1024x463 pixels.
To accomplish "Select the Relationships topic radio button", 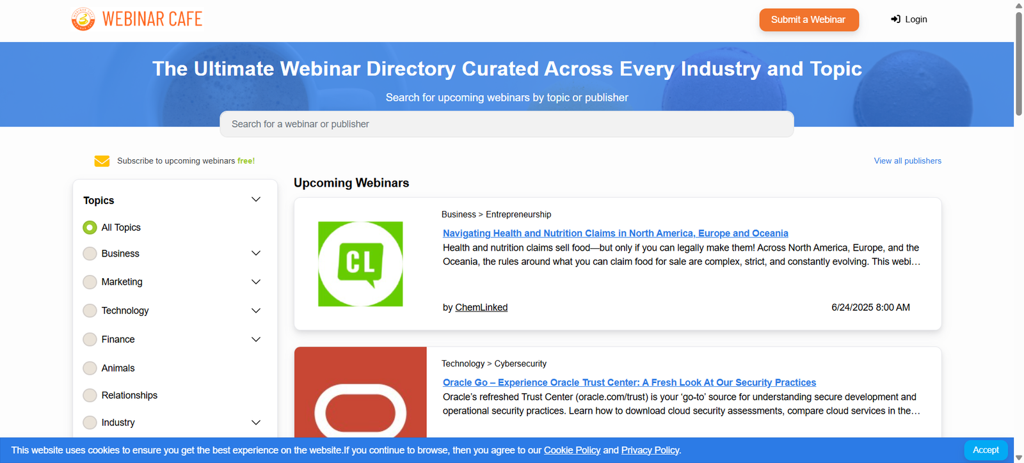I will click(x=90, y=395).
